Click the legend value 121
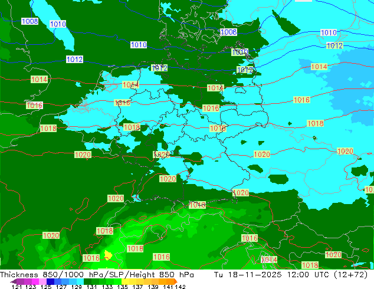This screenshot has height=289, width=374. 17,287
